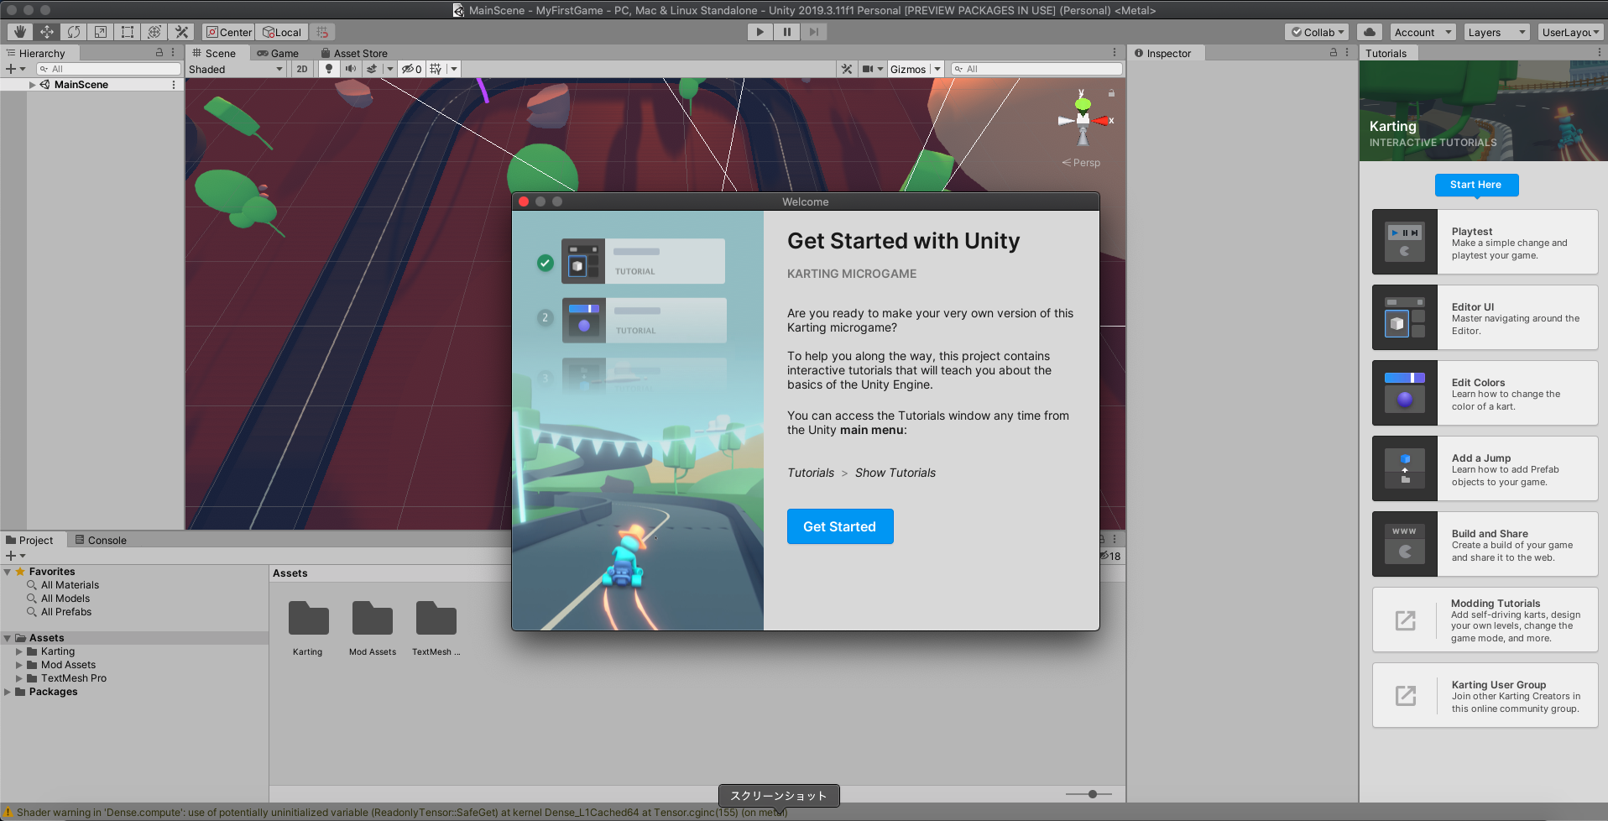Switch to the Asset Store tab

(x=354, y=53)
